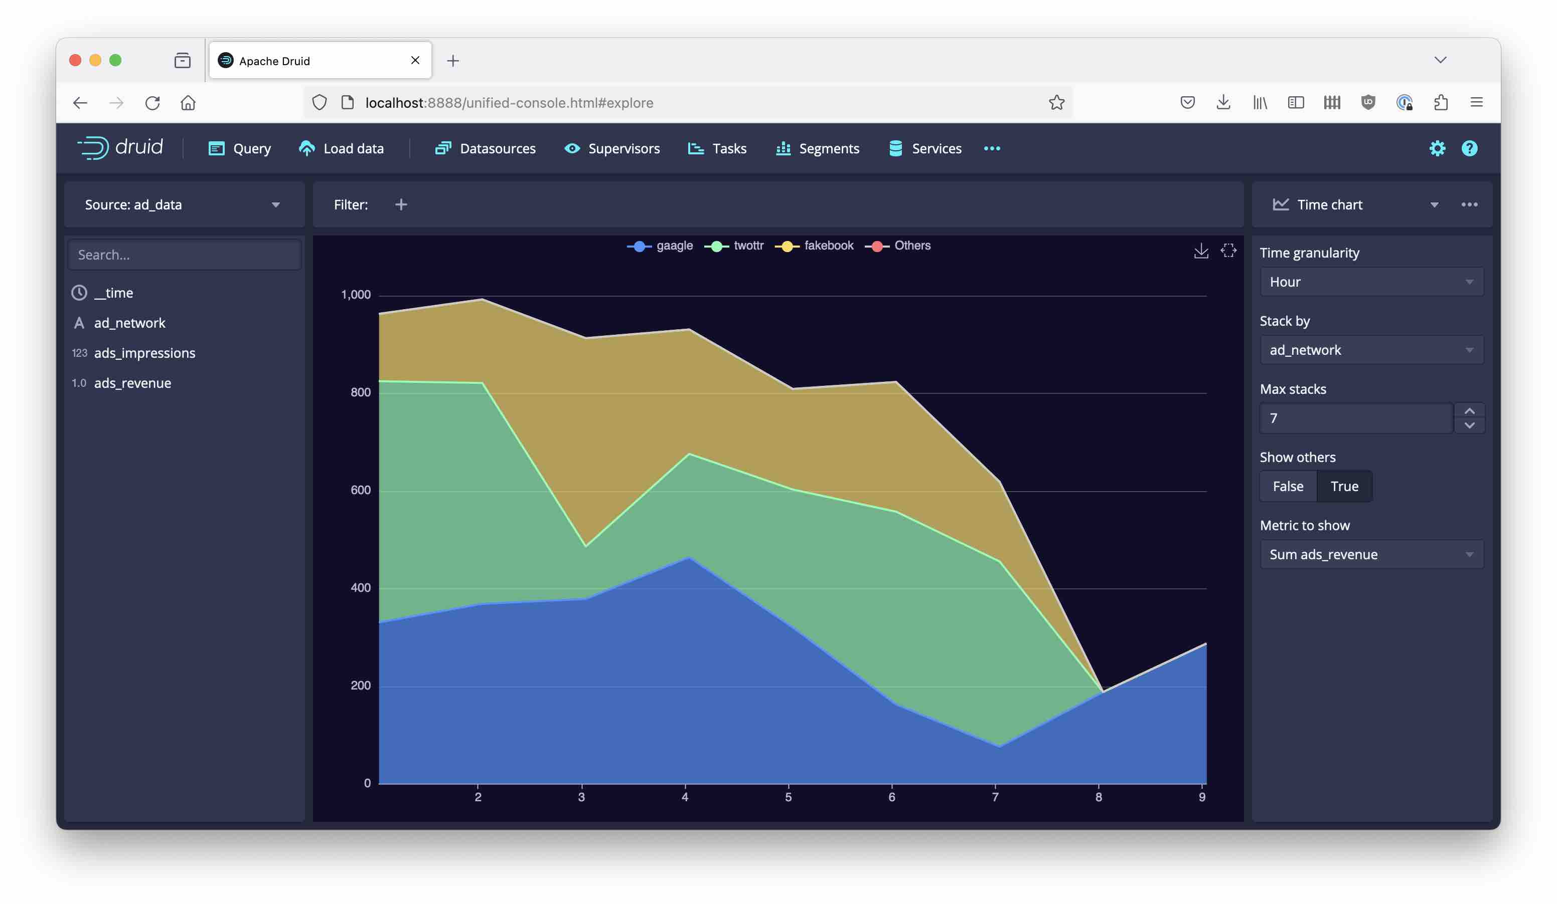Screen dimensions: 1557x904
Task: Open the help question mark icon
Action: tap(1469, 148)
